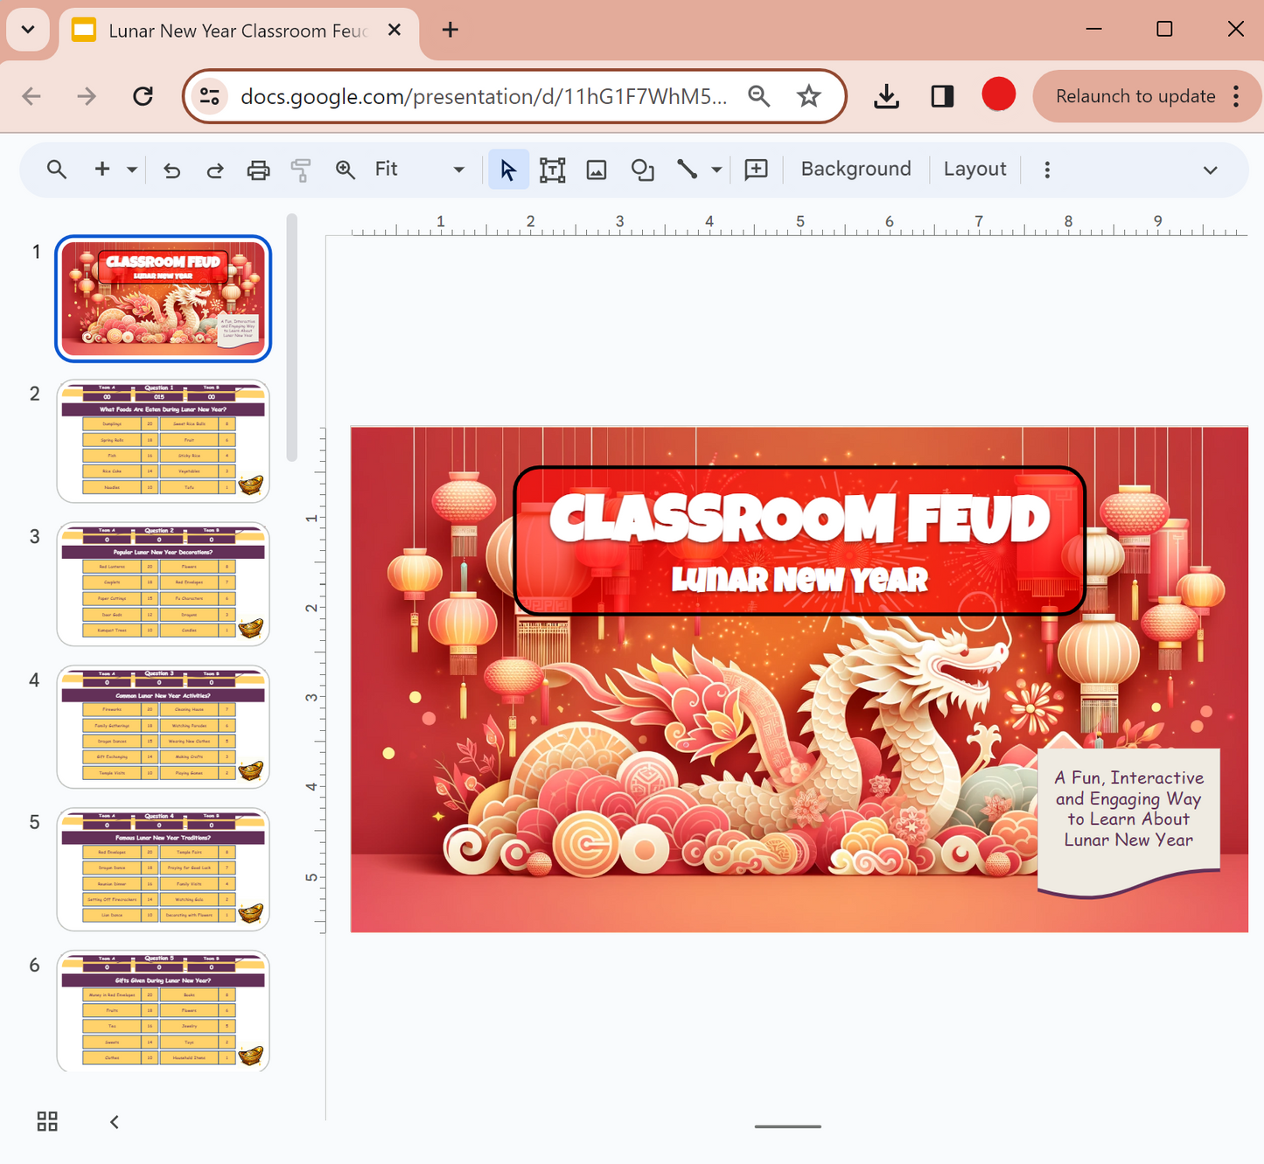Select the text box tool
The image size is (1264, 1164).
coord(553,169)
